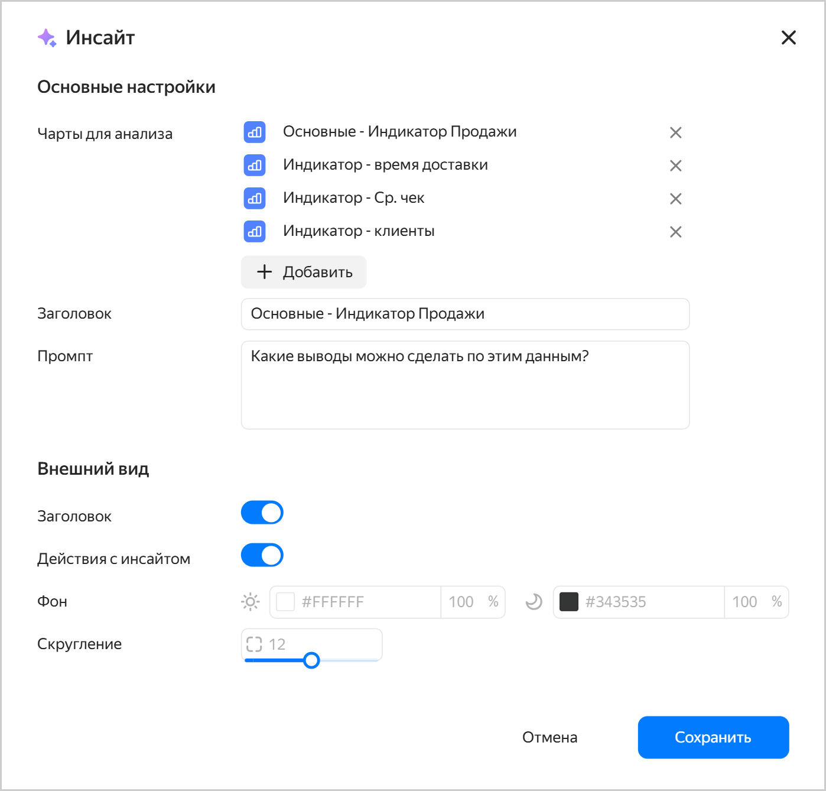Click the moon icon for dark theme background
826x791 pixels.
(534, 602)
